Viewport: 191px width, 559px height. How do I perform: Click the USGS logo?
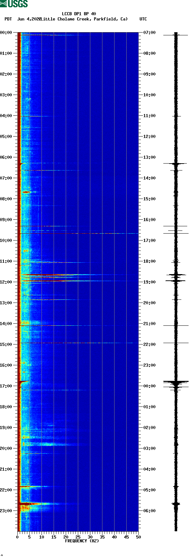click(14, 4)
